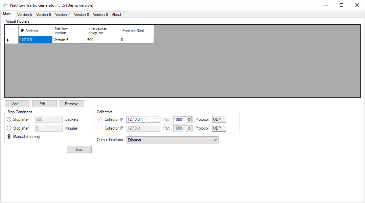The image size is (365, 203).
Task: Click the first collector's UDP protocol box
Action: [x=219, y=119]
